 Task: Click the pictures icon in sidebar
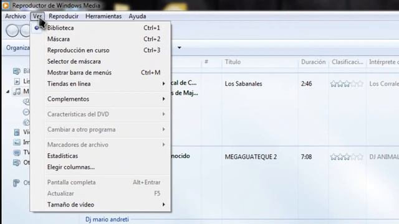coord(17,142)
